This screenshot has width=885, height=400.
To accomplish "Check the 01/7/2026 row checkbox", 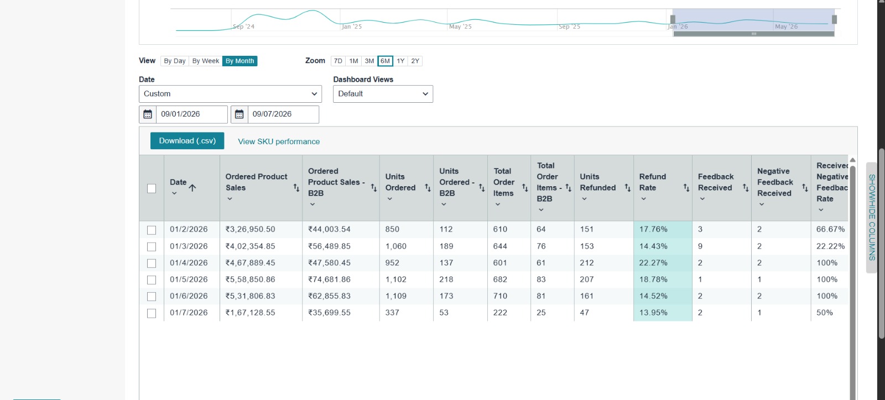I will [152, 313].
